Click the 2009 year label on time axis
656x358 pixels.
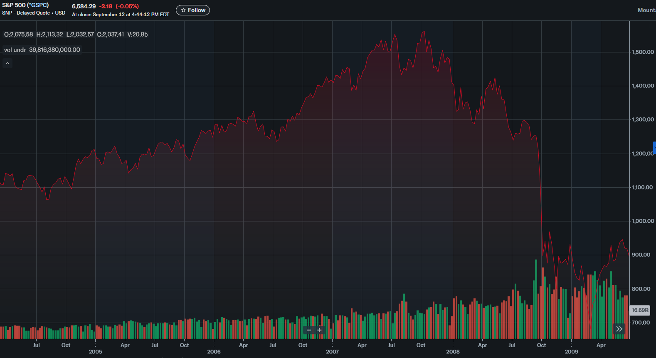coord(571,352)
